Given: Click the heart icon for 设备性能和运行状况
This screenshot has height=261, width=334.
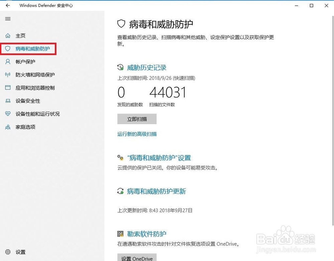Looking at the screenshot, I should (x=8, y=114).
